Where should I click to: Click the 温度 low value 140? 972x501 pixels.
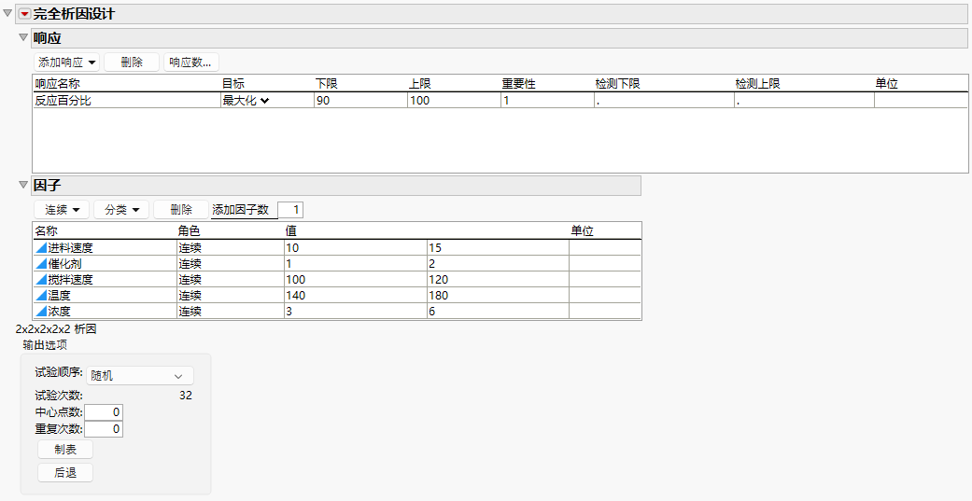pyautogui.click(x=355, y=296)
